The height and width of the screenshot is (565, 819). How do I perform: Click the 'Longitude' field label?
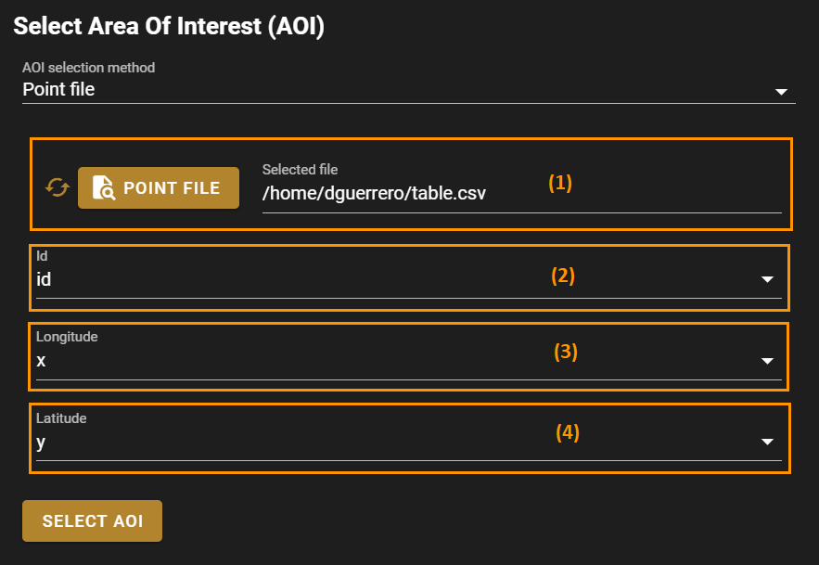pos(67,337)
